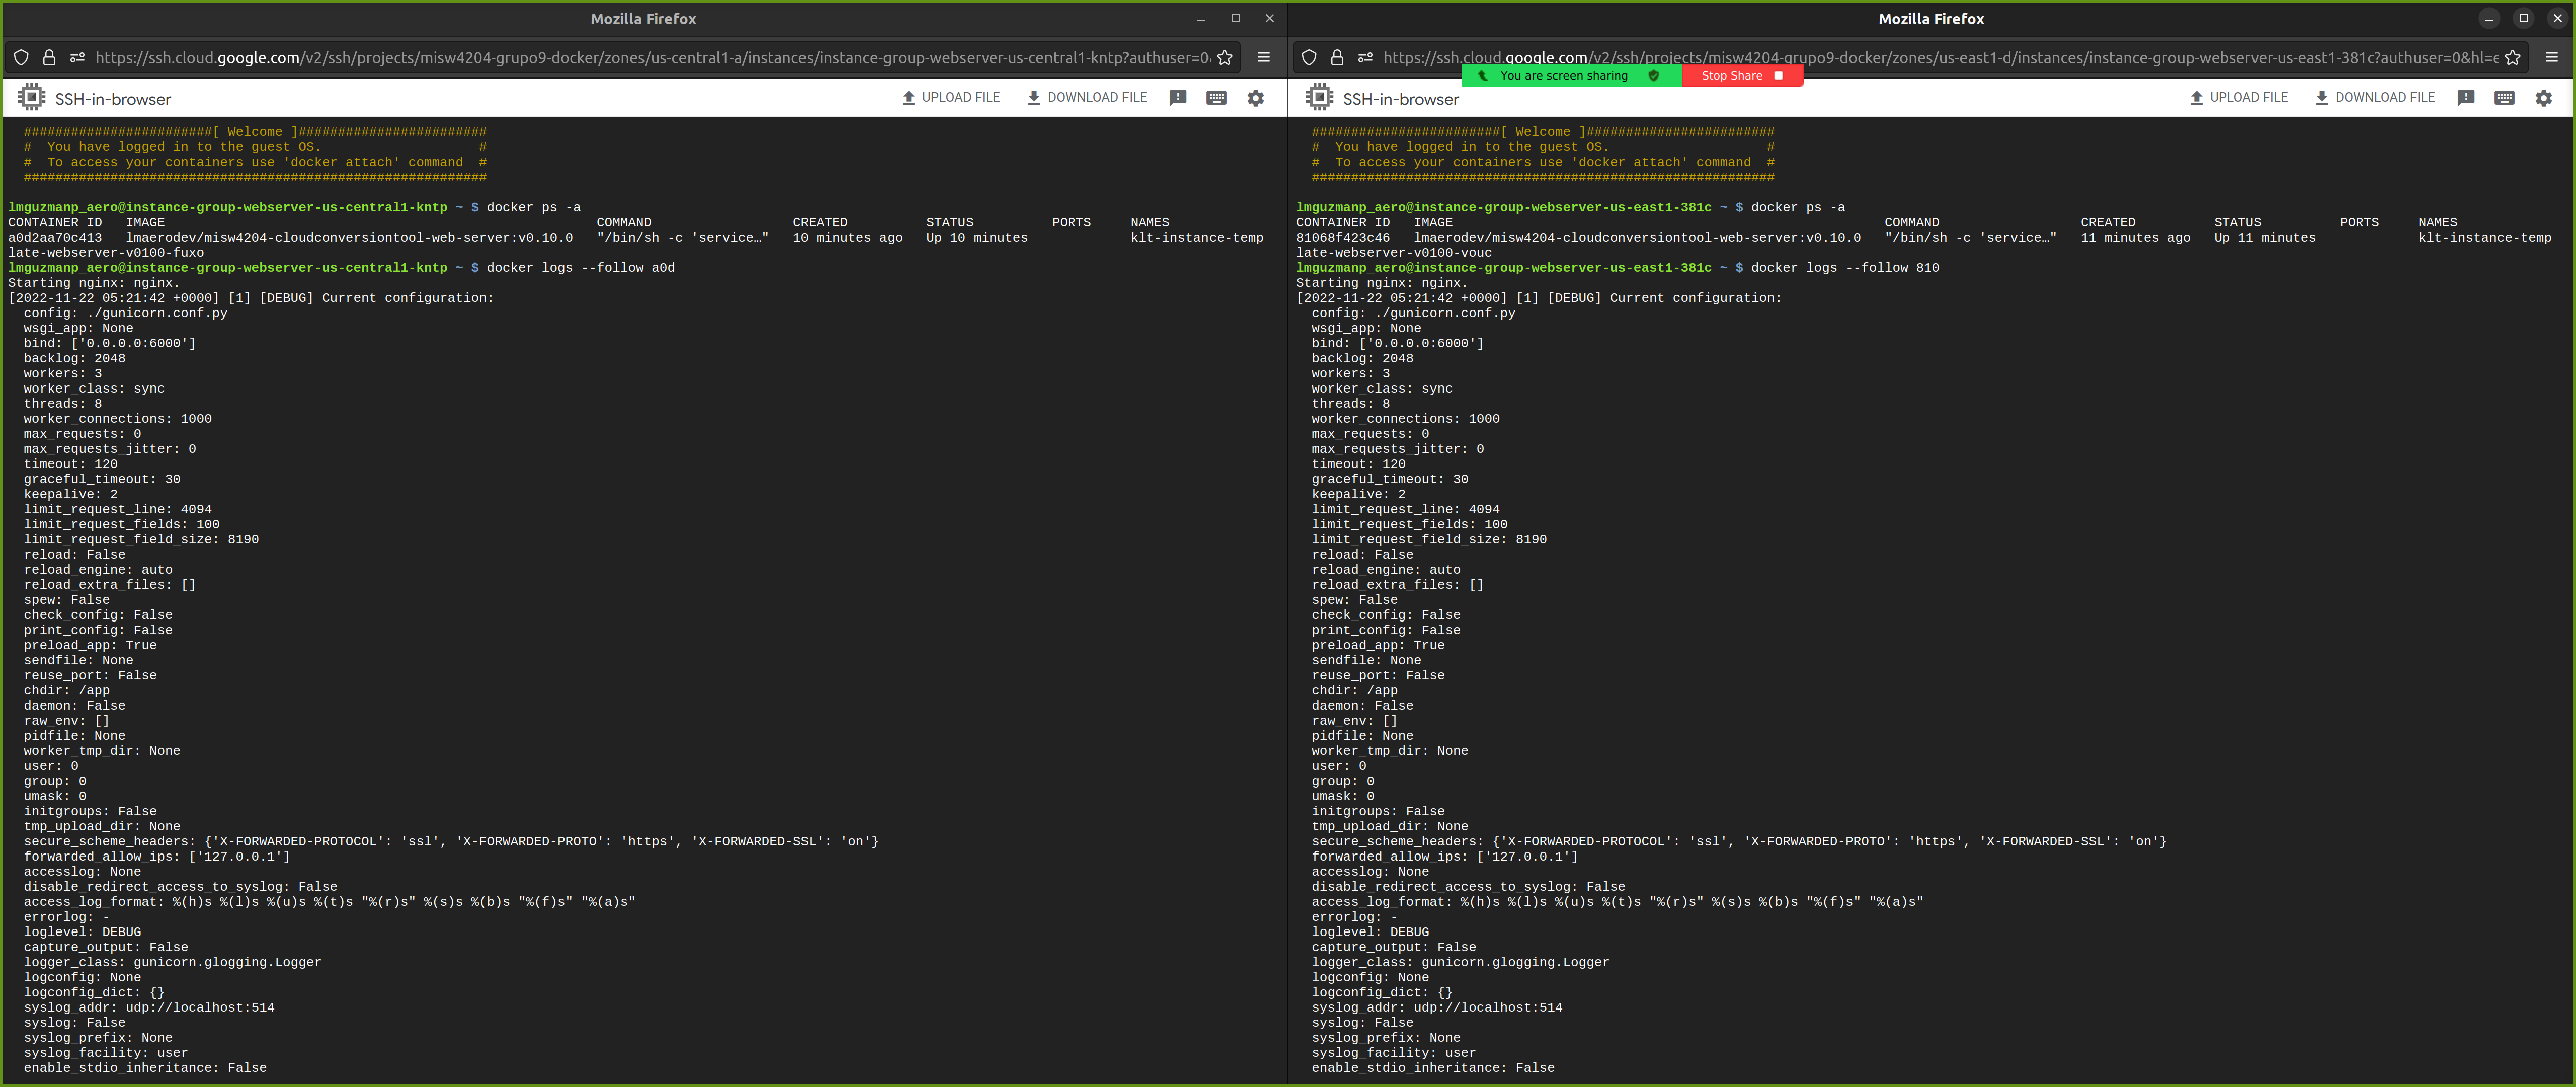This screenshot has width=2576, height=1087.
Task: Toggle bookmark star for the us-east1 page
Action: 2512,57
